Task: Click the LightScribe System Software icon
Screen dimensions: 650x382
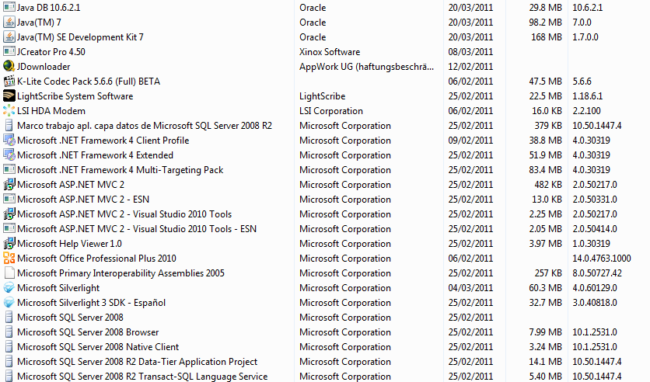Action: (x=9, y=96)
